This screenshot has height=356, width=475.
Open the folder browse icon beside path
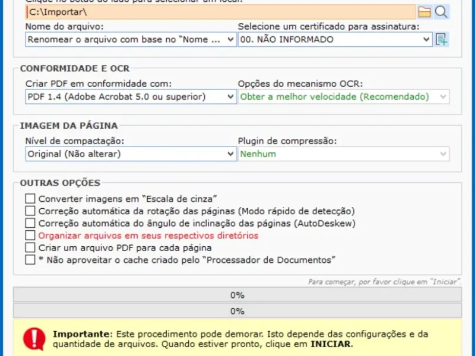coord(425,12)
